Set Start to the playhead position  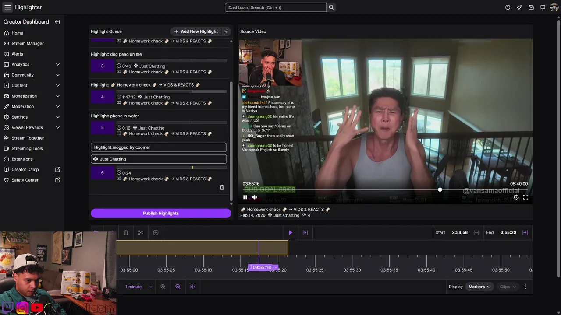coord(476,232)
